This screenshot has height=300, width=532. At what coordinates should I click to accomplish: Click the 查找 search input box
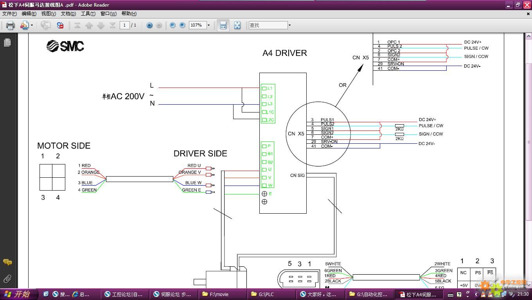pos(268,25)
